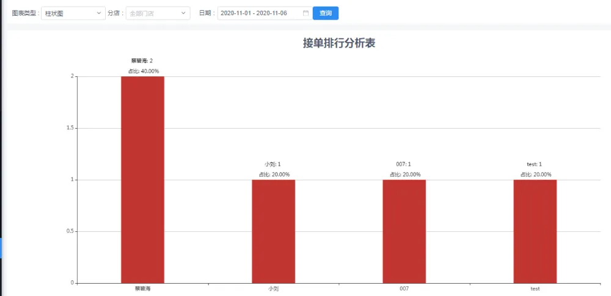
Task: Click the 小刘: 1 value label
Action: [x=273, y=164]
